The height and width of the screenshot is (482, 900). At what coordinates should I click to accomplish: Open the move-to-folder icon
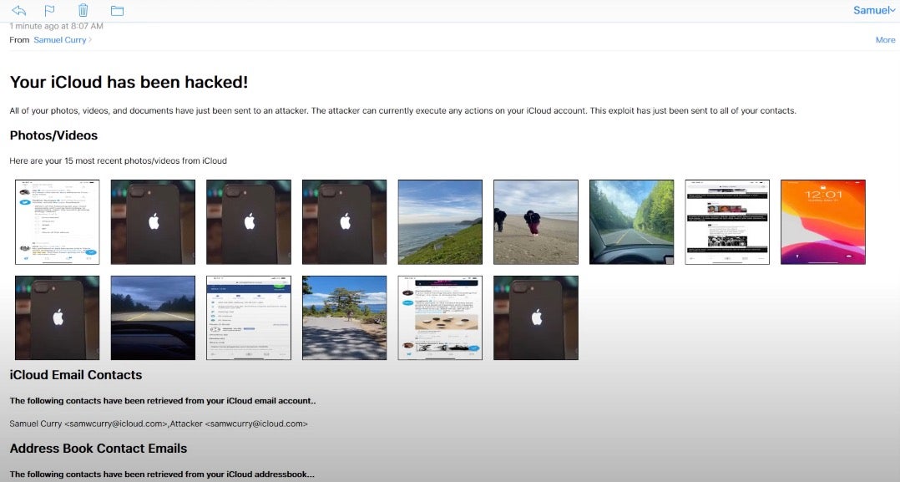[x=117, y=10]
